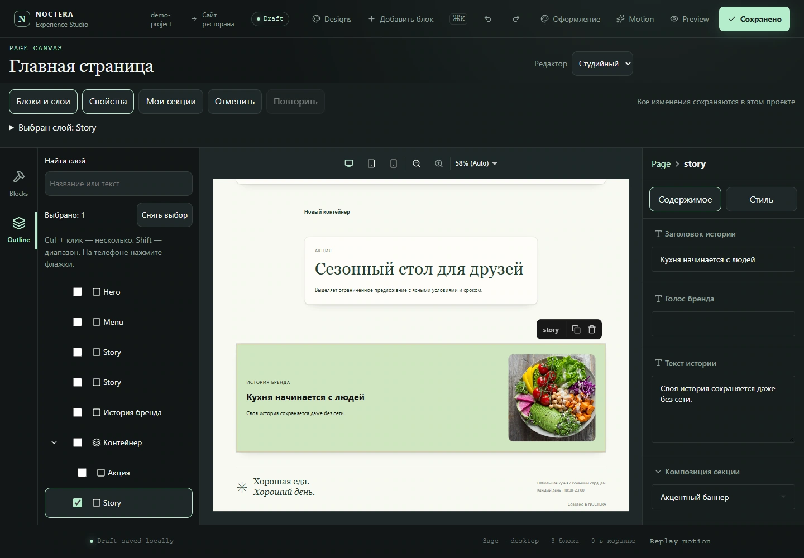Tick the Акция layer checkbox

(x=82, y=473)
